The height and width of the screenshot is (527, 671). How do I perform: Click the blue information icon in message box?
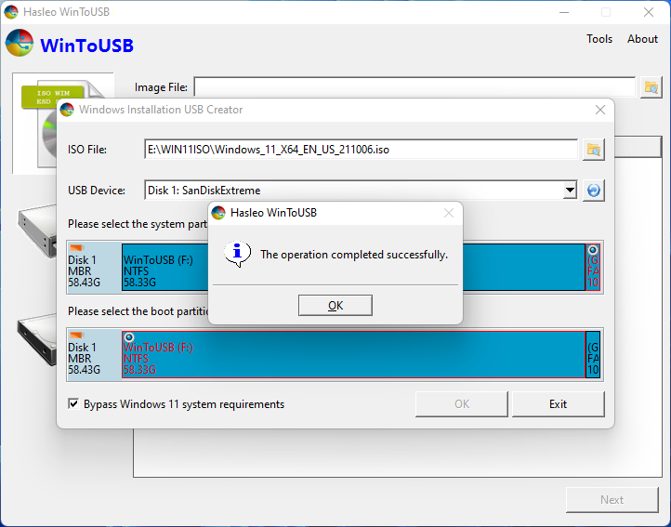[239, 253]
